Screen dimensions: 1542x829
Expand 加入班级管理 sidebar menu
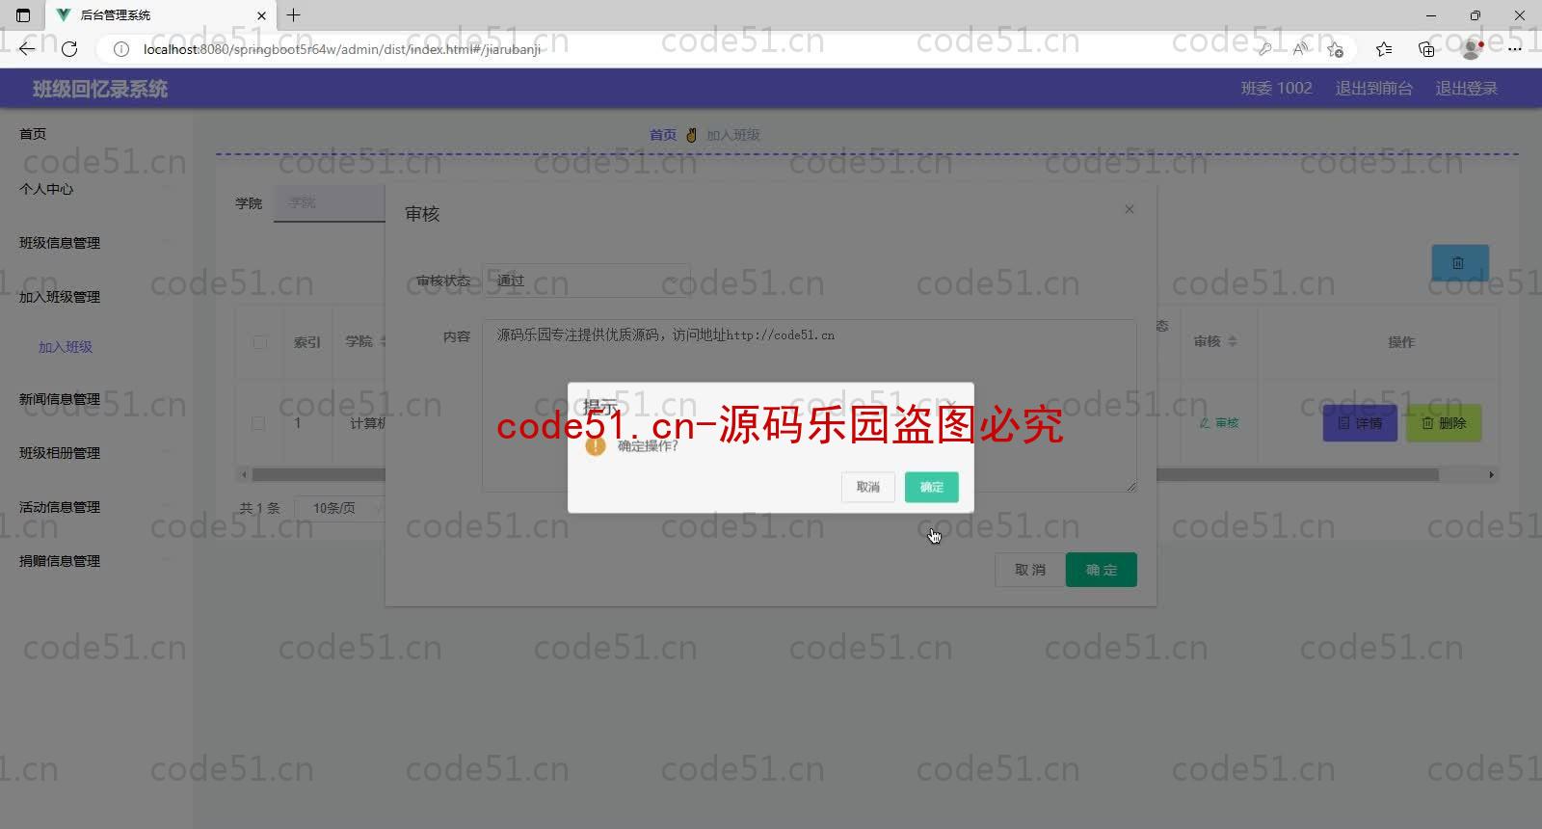60,297
